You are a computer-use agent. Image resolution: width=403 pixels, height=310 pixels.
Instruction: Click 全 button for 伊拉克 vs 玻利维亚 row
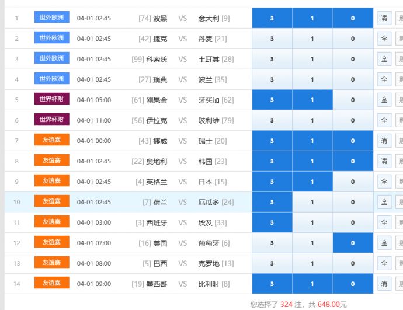[384, 120]
